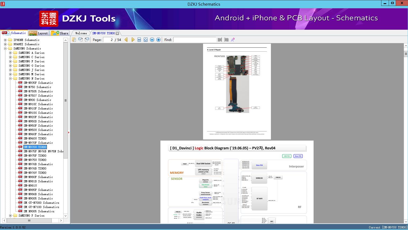Click the tree panel vertical scrollbar thumb
The width and height of the screenshot is (408, 230).
tap(65, 100)
